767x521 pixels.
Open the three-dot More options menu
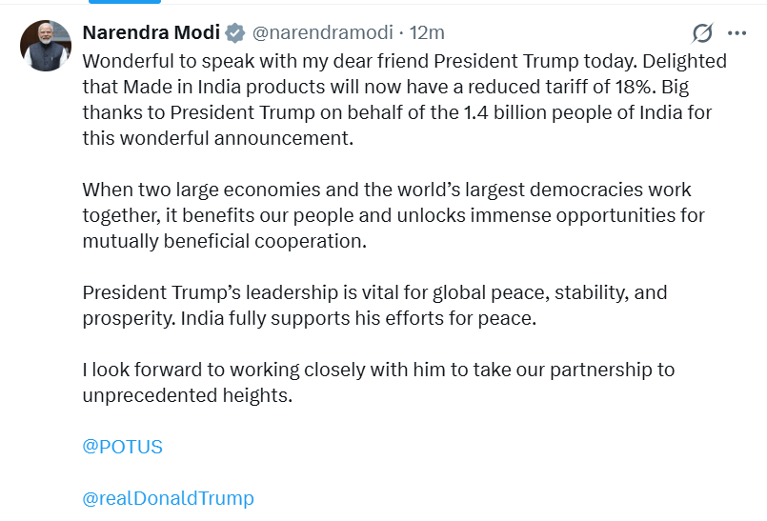tap(737, 33)
